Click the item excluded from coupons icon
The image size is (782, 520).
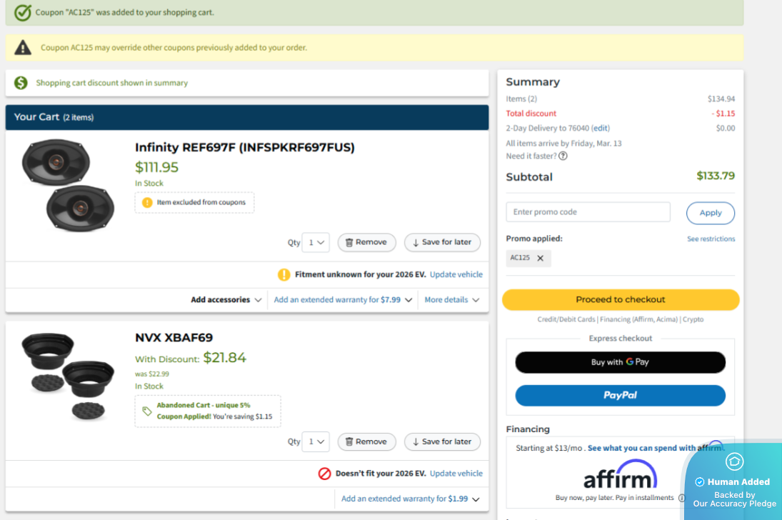(147, 203)
